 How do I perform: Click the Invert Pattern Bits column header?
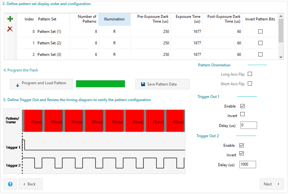tap(260, 19)
